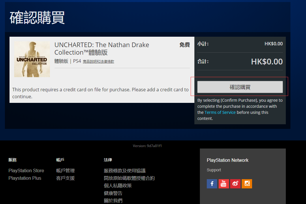306x204 pixels.
Task: Click the Uncharted Collection cover thumbnail
Action: tap(32, 59)
